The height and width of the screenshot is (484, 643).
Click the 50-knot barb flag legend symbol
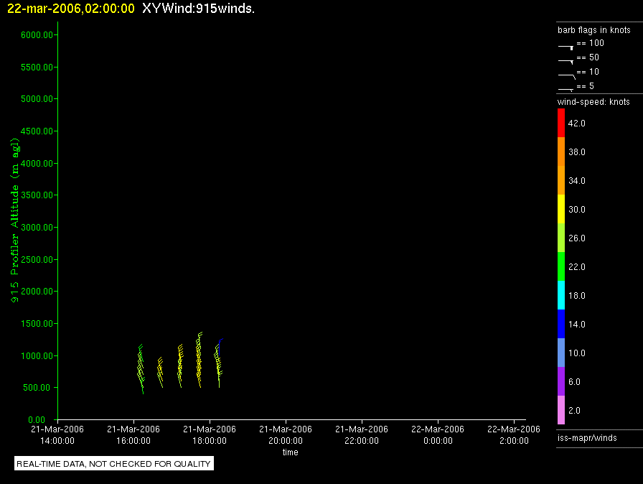565,62
